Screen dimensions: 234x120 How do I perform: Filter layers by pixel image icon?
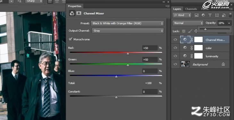tap(196, 15)
